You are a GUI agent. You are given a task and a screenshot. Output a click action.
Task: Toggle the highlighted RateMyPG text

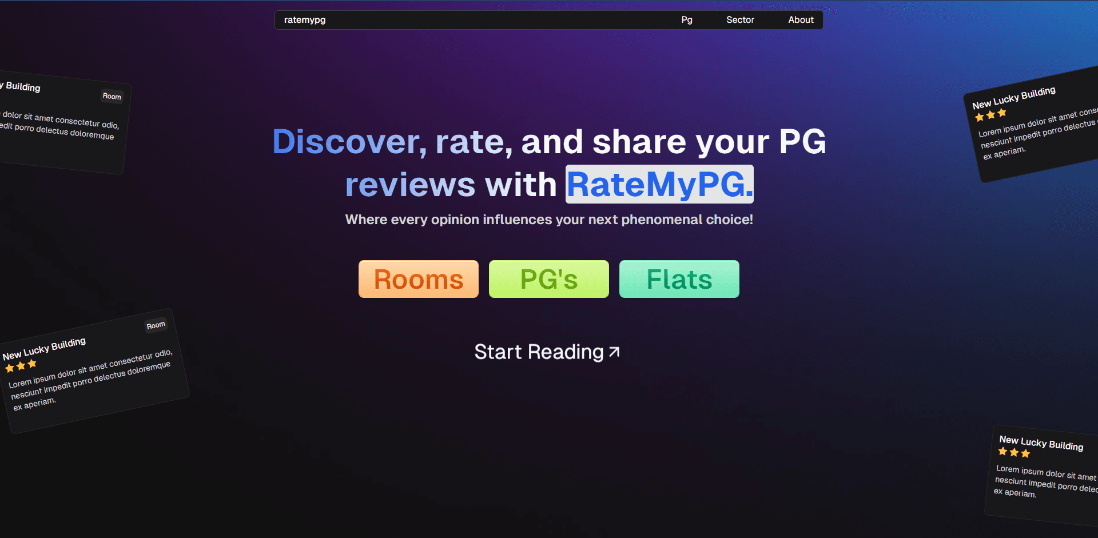659,184
